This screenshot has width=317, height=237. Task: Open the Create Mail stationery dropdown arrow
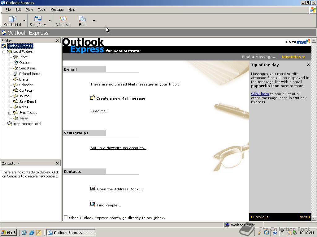coord(24,21)
